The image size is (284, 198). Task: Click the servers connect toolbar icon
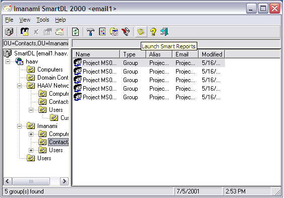(x=9, y=32)
